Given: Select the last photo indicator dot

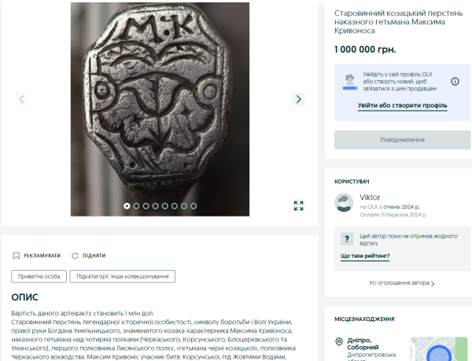Looking at the screenshot, I should click(x=194, y=206).
